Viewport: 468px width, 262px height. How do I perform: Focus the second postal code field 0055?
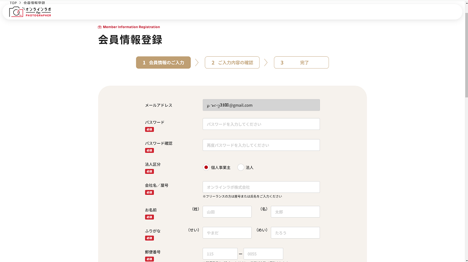(263, 254)
